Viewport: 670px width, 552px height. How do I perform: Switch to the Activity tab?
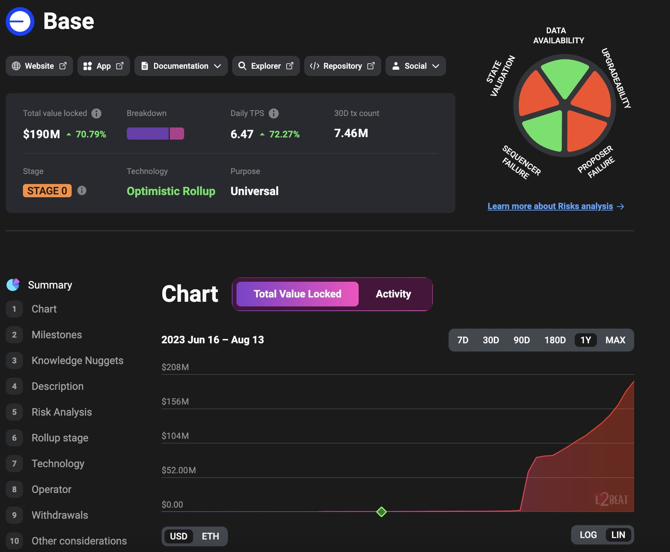click(x=393, y=294)
